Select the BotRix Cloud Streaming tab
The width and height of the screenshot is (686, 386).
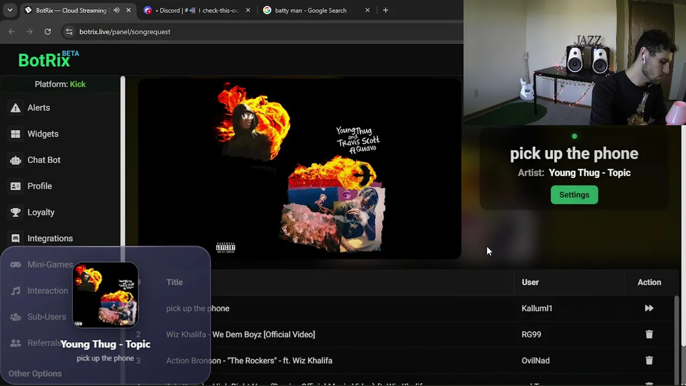click(x=78, y=10)
